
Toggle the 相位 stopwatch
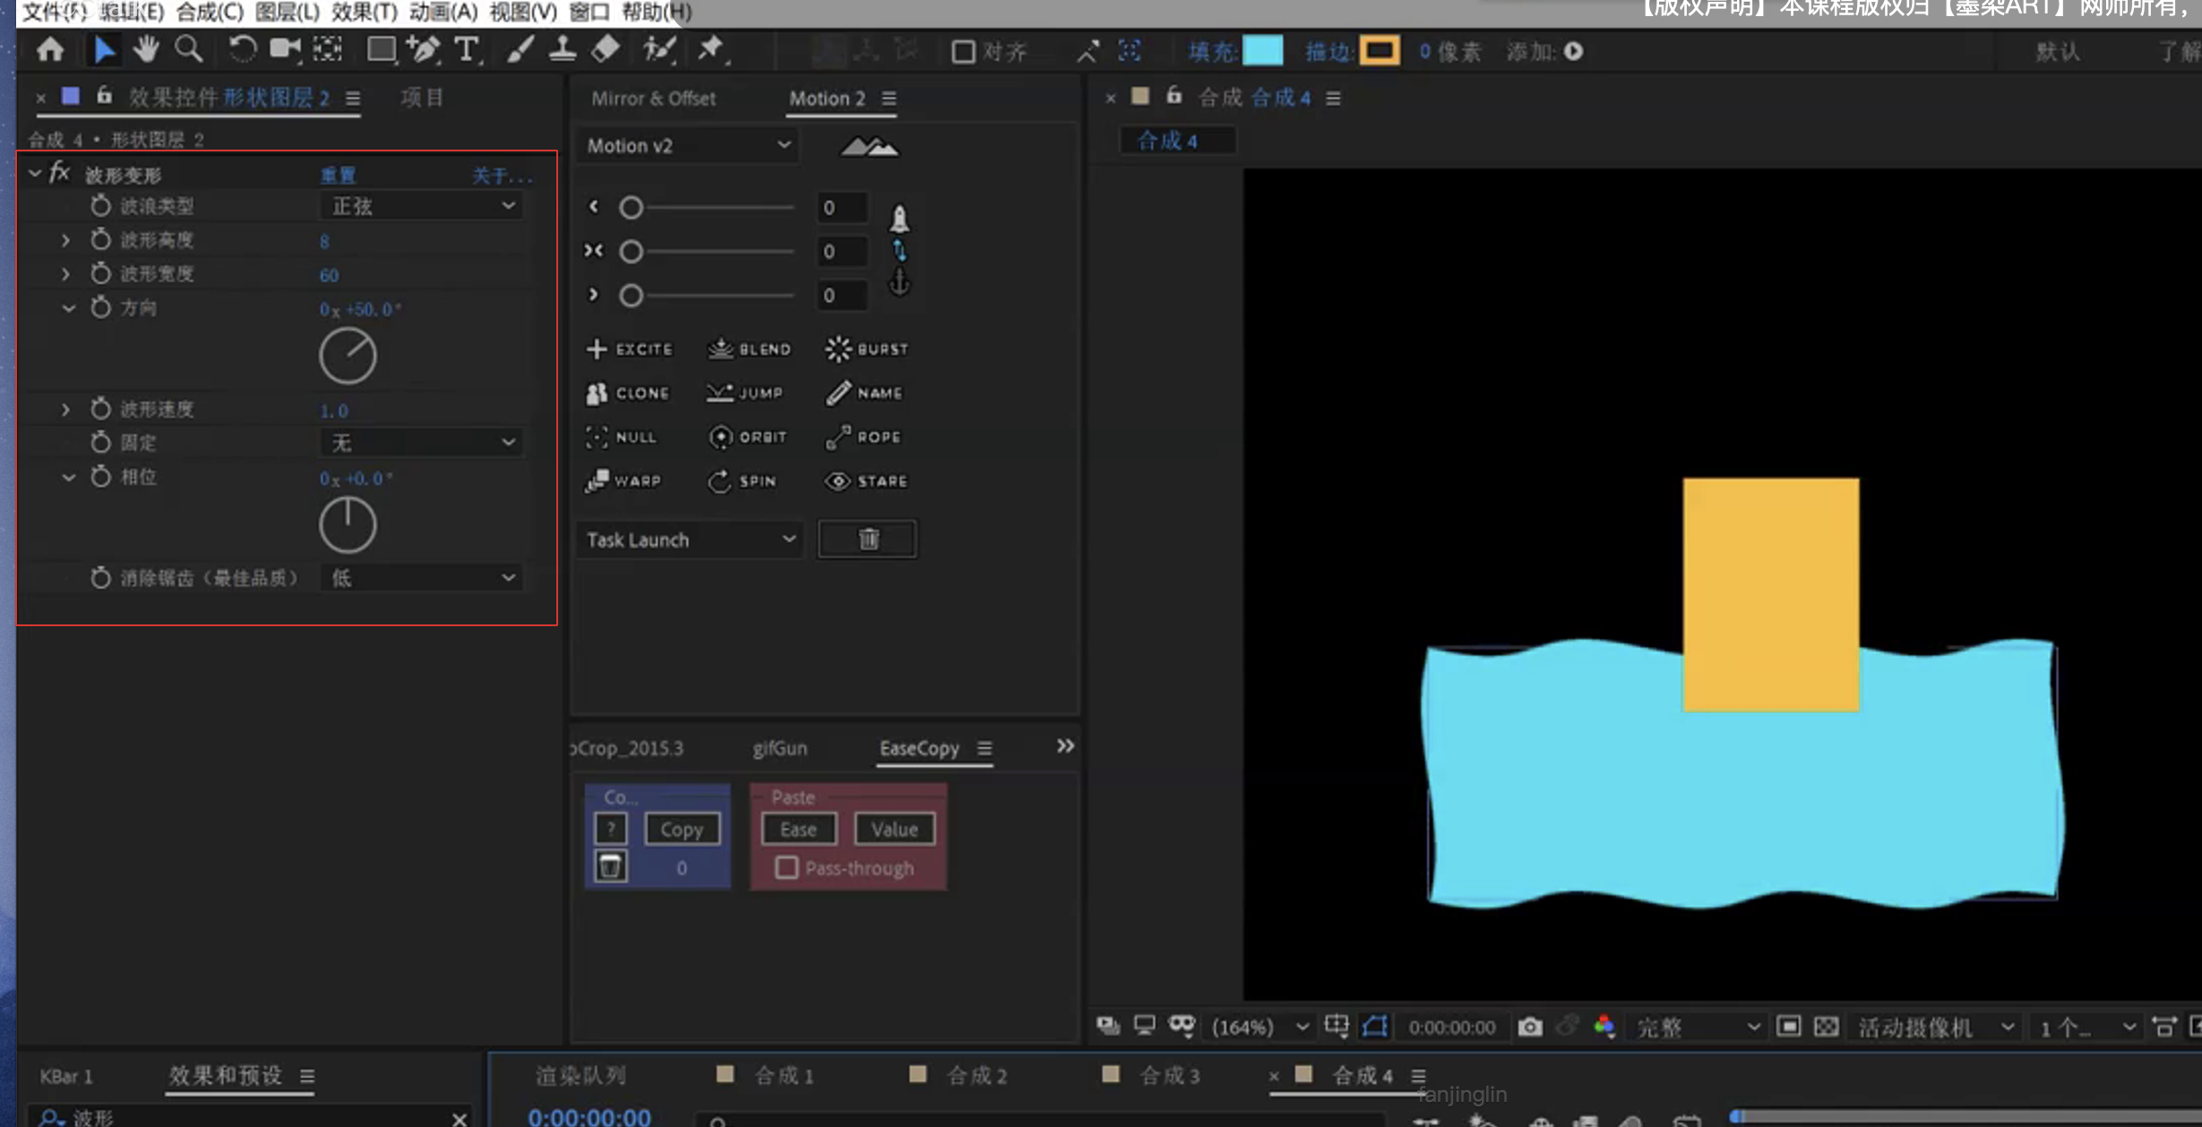[100, 476]
